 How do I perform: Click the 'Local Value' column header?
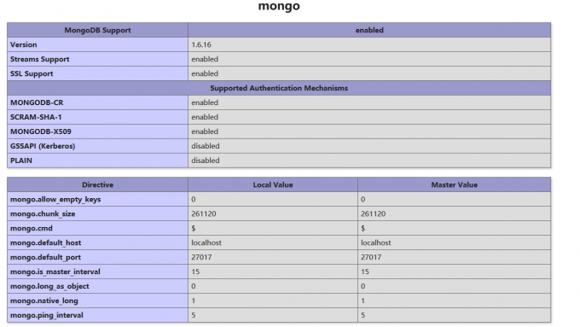(x=273, y=184)
